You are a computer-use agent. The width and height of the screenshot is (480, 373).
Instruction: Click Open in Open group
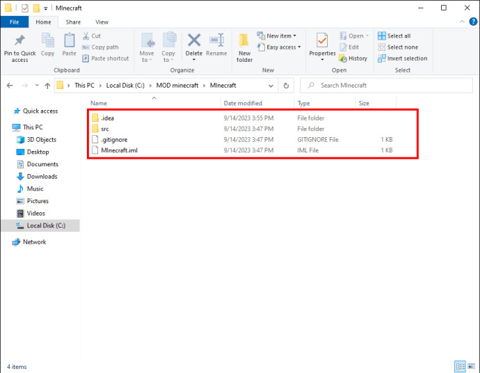(x=354, y=35)
